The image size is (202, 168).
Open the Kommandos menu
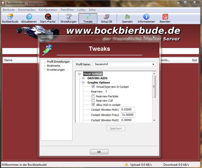coord(27,10)
